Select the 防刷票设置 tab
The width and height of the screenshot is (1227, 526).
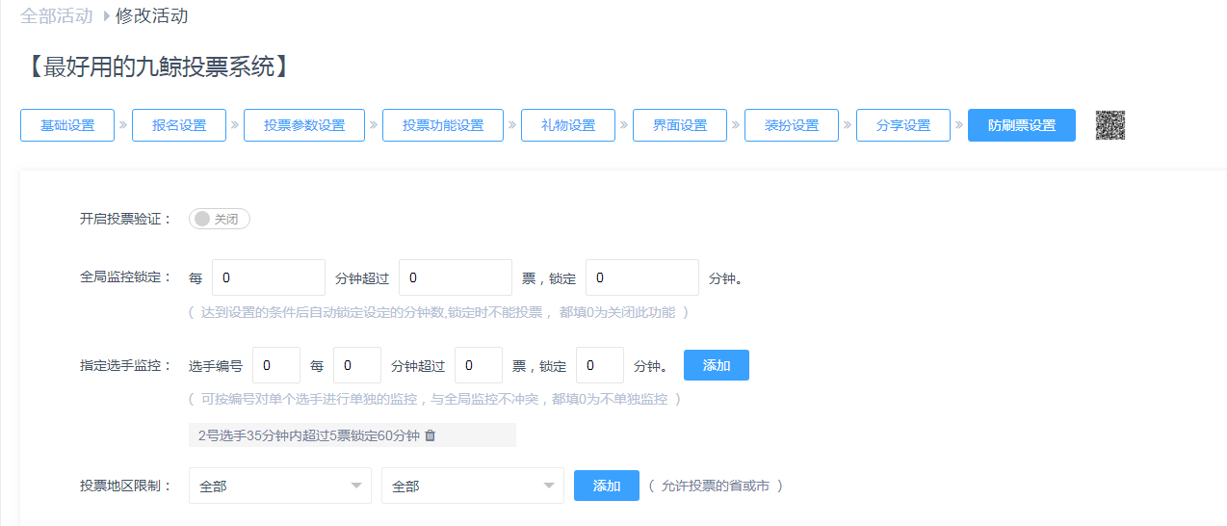click(x=1022, y=125)
